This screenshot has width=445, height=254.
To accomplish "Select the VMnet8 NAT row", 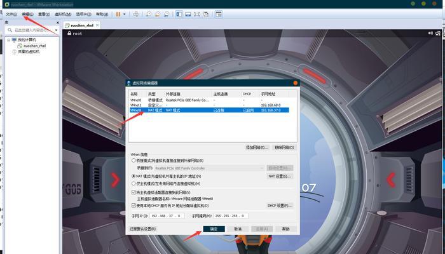I will point(209,110).
